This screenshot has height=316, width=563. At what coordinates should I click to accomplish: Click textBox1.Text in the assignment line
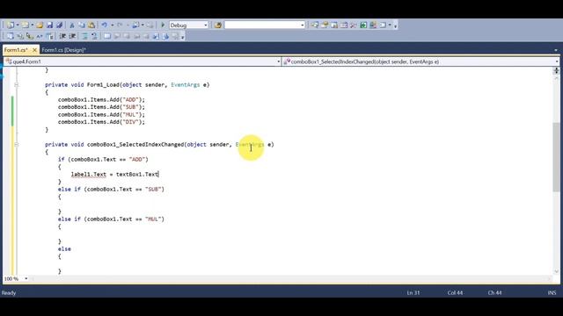(x=137, y=174)
